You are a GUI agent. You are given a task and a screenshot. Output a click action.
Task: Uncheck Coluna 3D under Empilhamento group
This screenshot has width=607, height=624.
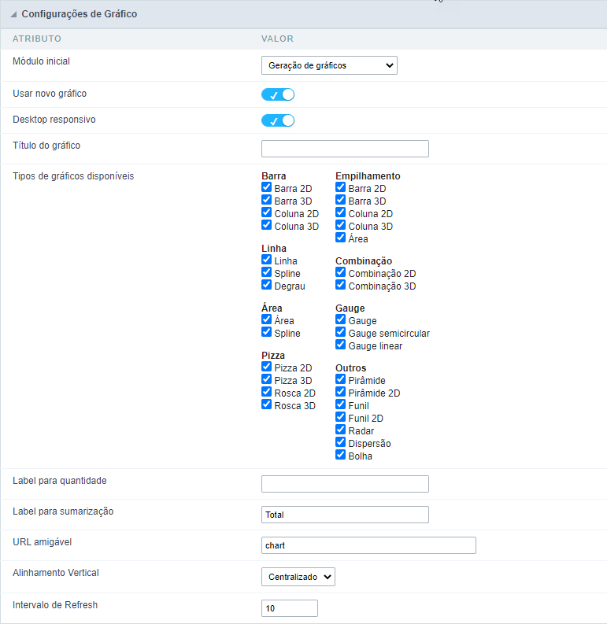(x=341, y=225)
